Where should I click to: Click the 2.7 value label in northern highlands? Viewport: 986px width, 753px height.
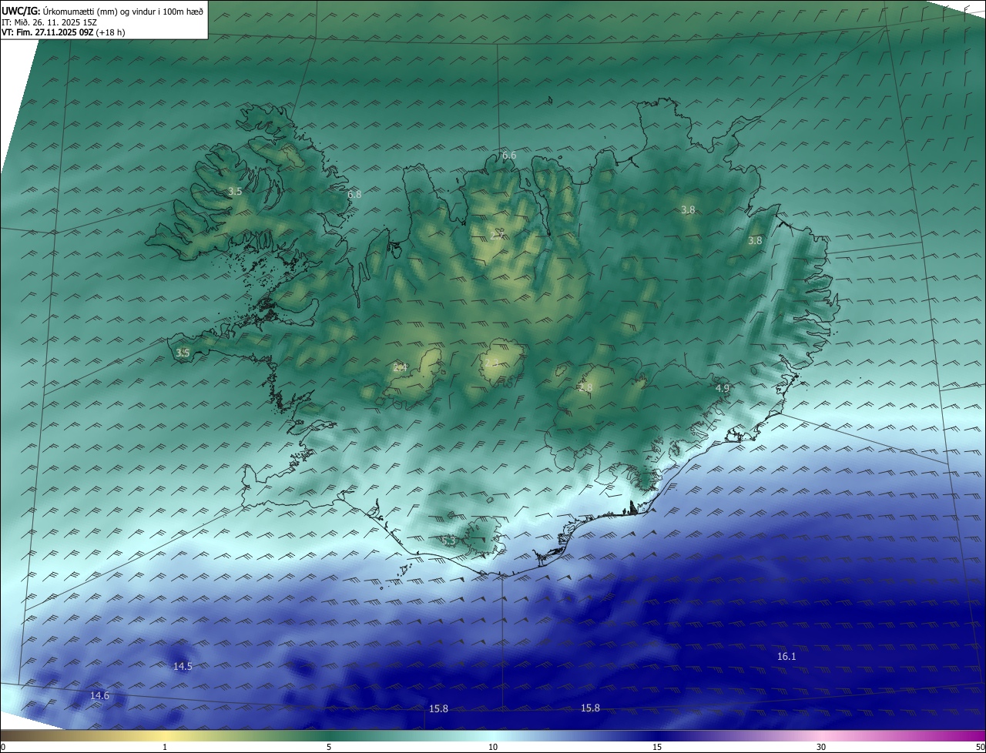(x=497, y=235)
